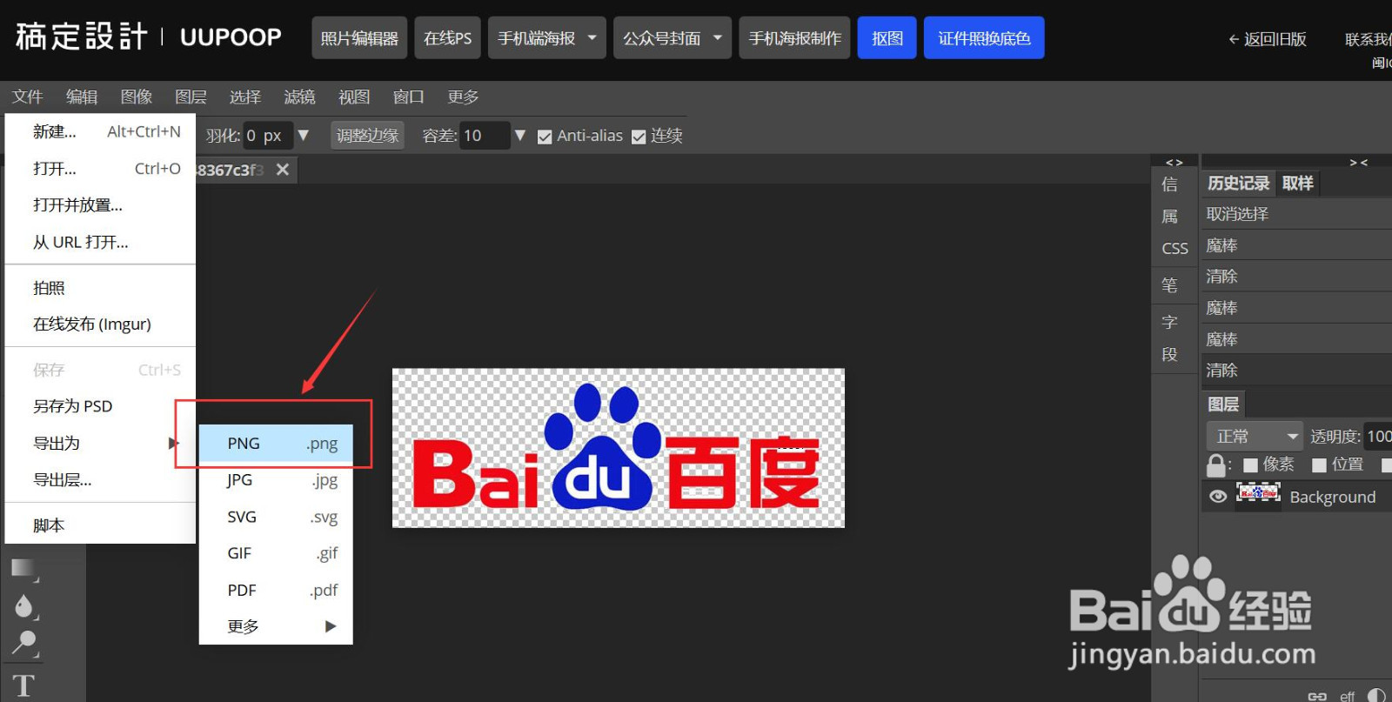This screenshot has height=702, width=1392.
Task: Open the 滤镜 menu
Action: [x=299, y=97]
